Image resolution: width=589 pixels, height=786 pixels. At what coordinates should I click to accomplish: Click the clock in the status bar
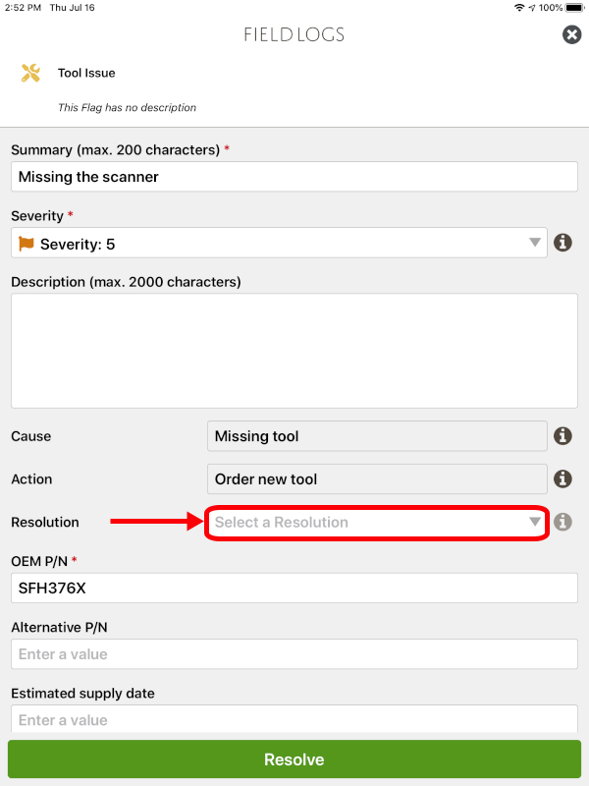pyautogui.click(x=20, y=7)
